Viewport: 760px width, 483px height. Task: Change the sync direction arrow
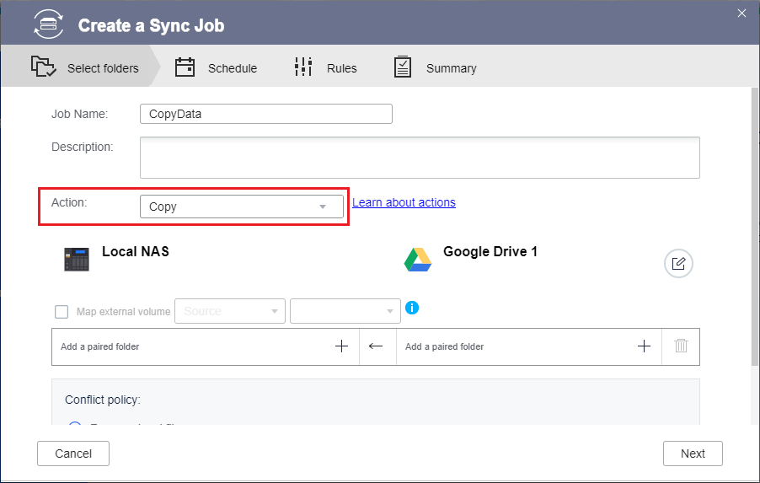point(376,346)
